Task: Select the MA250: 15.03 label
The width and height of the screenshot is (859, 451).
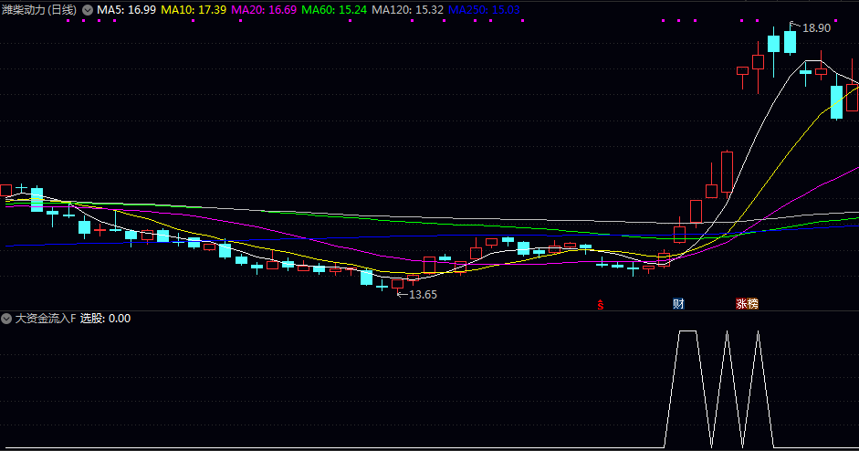Action: (x=484, y=10)
